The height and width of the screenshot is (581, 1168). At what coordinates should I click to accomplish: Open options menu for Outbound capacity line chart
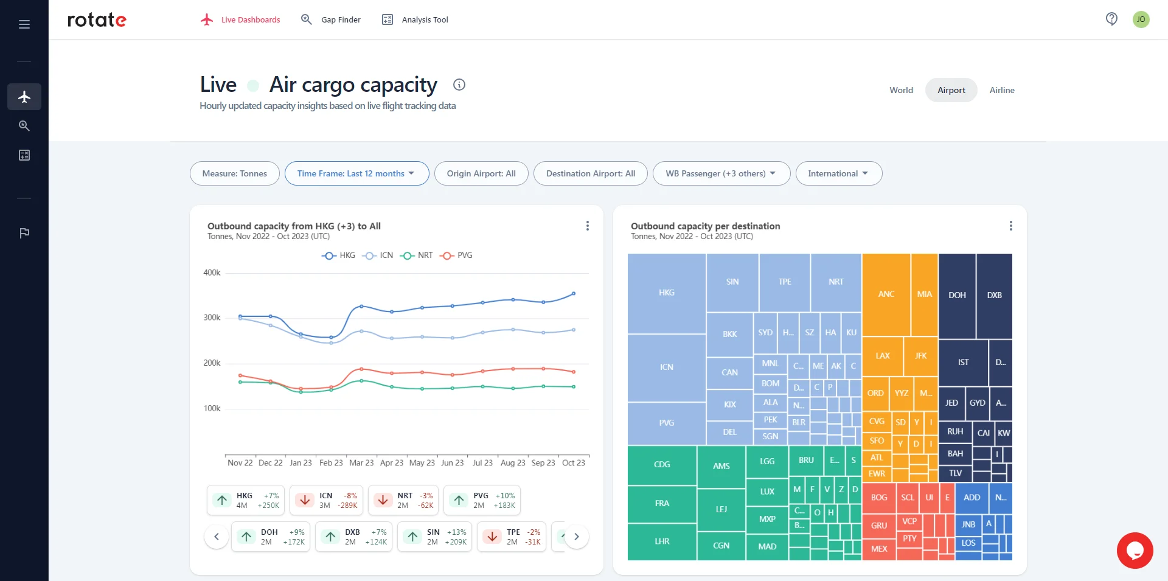587,226
